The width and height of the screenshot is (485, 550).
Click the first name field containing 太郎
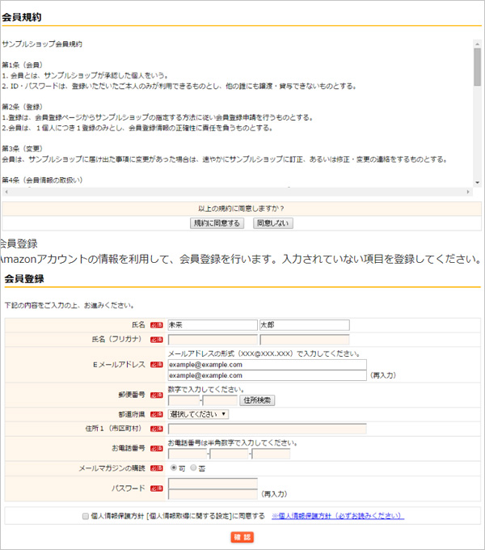pyautogui.click(x=304, y=325)
